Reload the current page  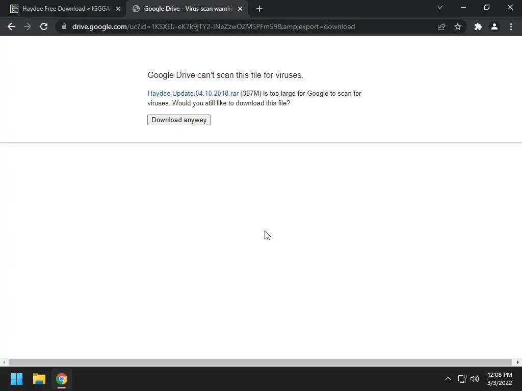pyautogui.click(x=44, y=26)
